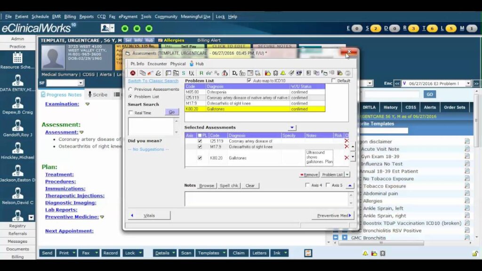Check the Axis 4 checkbox

tap(307, 185)
